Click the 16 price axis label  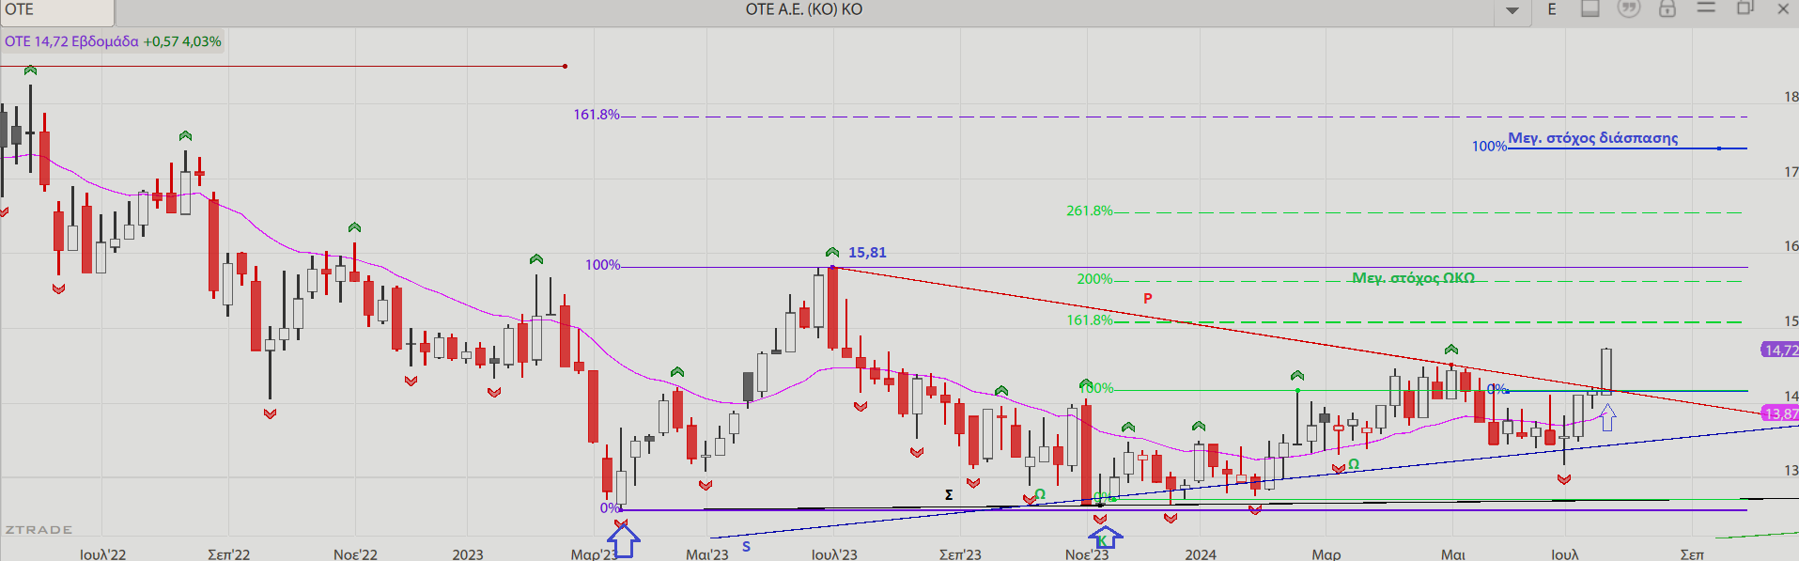pos(1791,246)
